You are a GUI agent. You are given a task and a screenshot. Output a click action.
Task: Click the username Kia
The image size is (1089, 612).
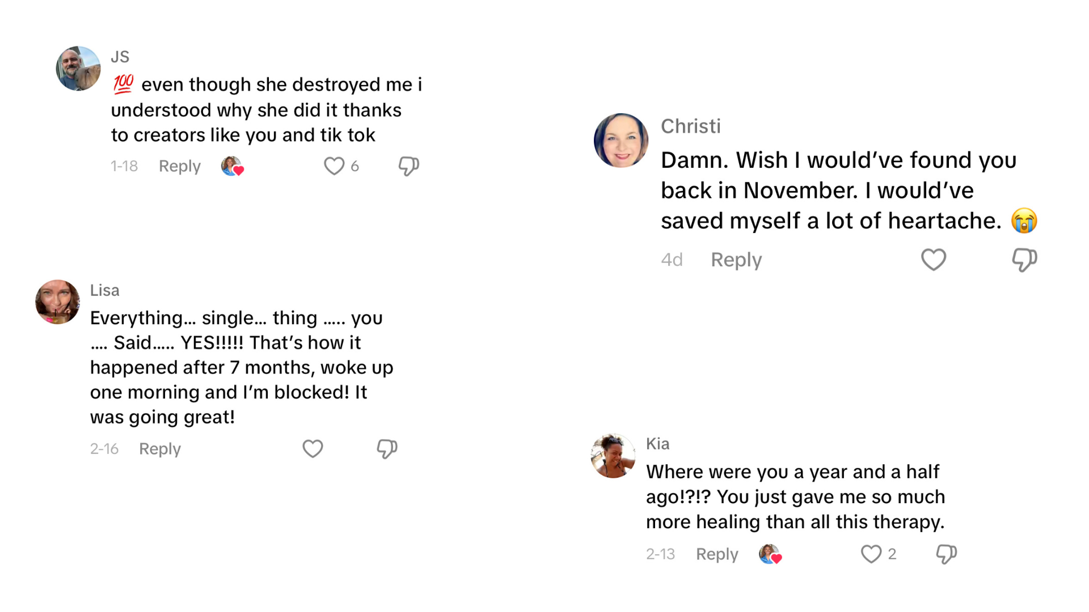pos(657,444)
